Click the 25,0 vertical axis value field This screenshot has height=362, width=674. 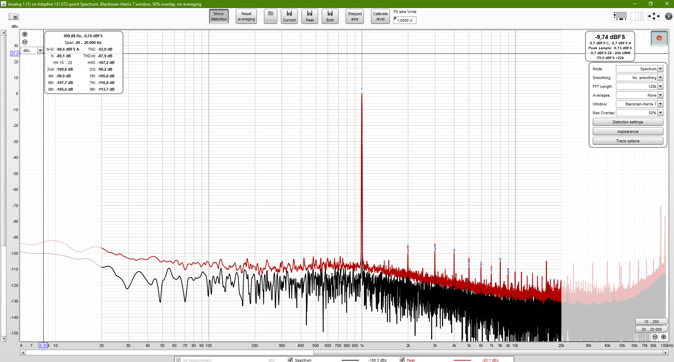[15, 54]
